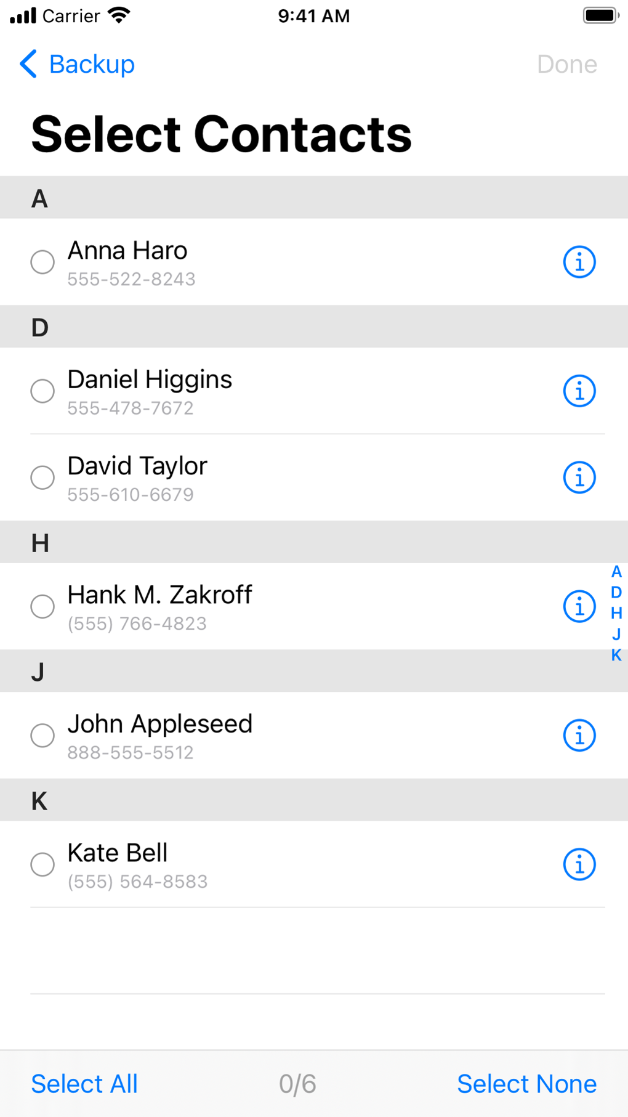Image resolution: width=628 pixels, height=1117 pixels.
Task: View info for Hank M. Zakroff
Action: [x=579, y=607]
